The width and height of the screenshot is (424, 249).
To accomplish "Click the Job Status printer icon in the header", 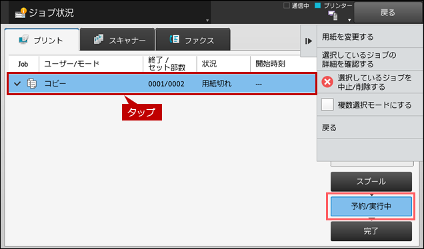I will 21,13.
